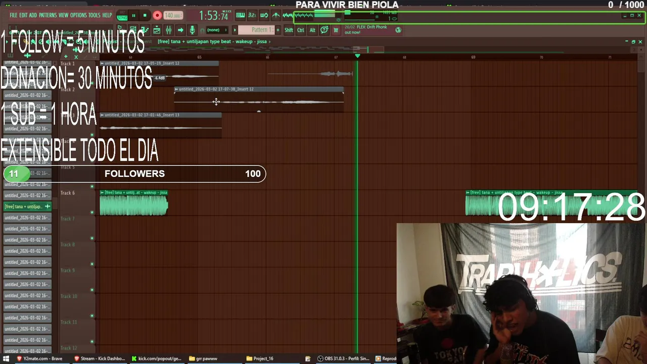The image size is (647, 364).
Task: Click the tempo 140 display
Action: pyautogui.click(x=173, y=16)
